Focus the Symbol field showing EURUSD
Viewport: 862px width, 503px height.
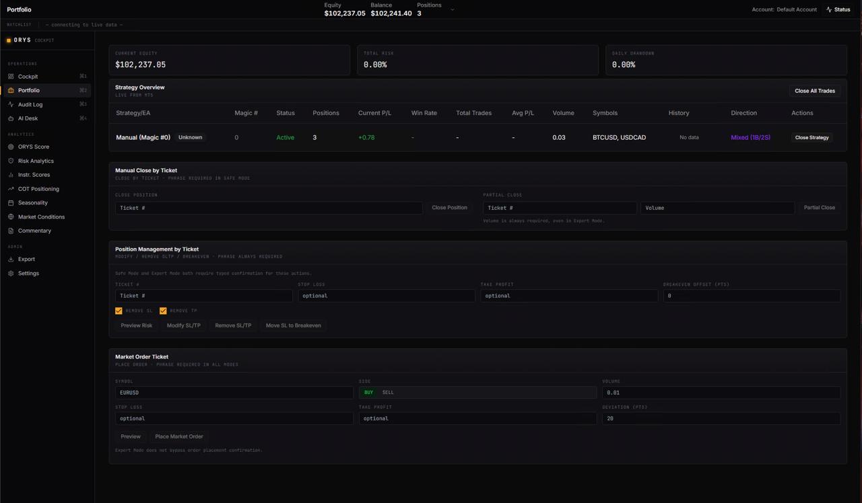234,393
